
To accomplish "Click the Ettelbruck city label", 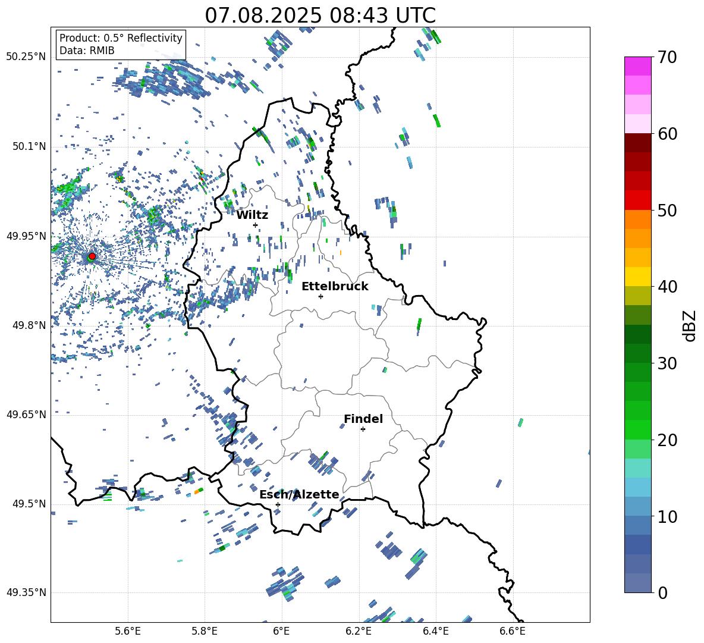I will click(x=335, y=287).
